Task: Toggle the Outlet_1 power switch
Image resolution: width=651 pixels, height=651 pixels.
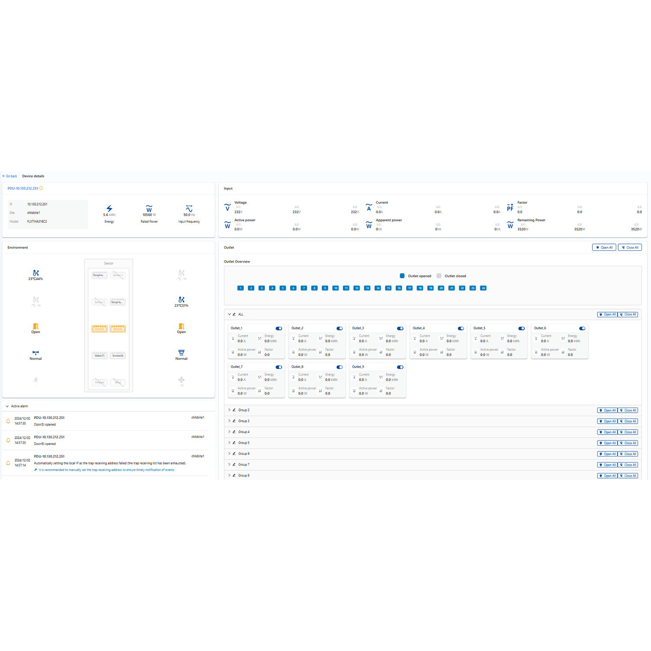Action: 279,329
